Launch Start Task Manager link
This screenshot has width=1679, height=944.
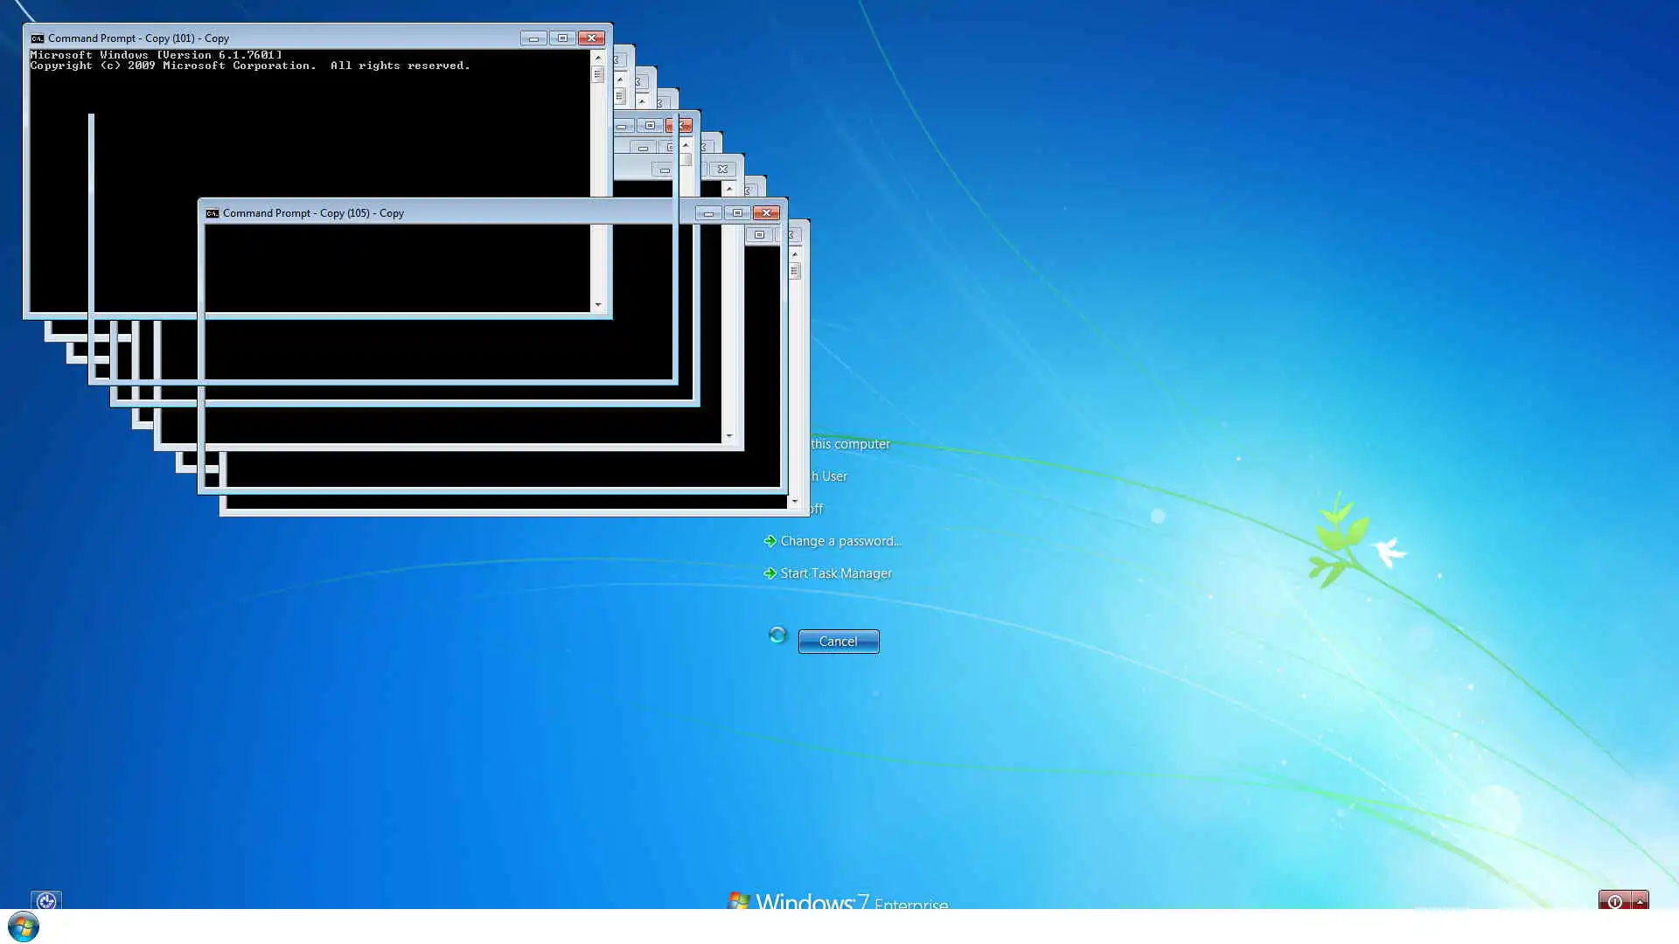pyautogui.click(x=835, y=573)
